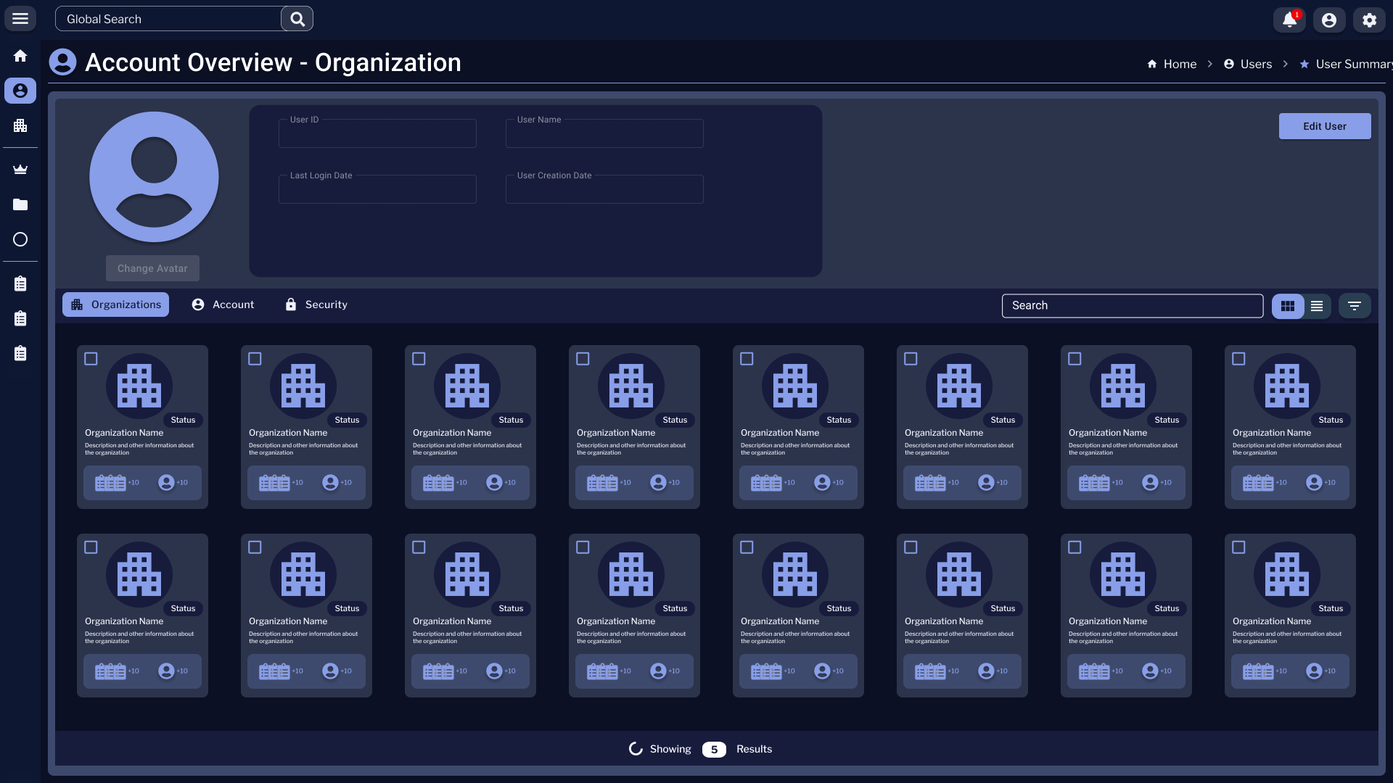Click Organization Name on seventh card, bottom row
Viewport: 1393px width, 783px height.
(1108, 621)
